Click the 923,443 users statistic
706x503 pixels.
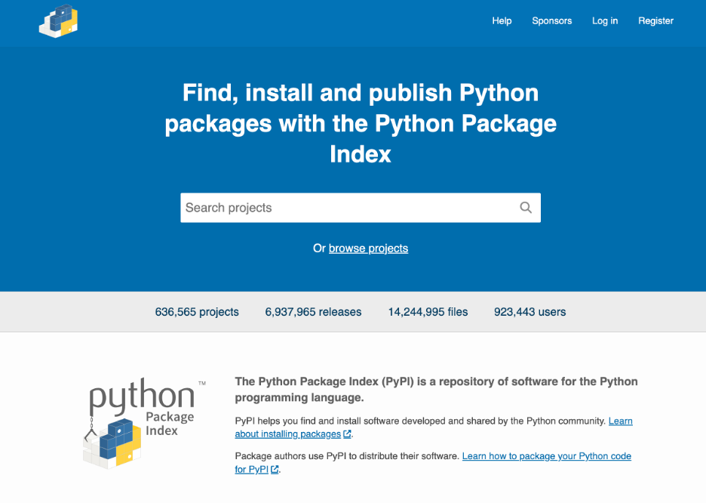point(529,312)
